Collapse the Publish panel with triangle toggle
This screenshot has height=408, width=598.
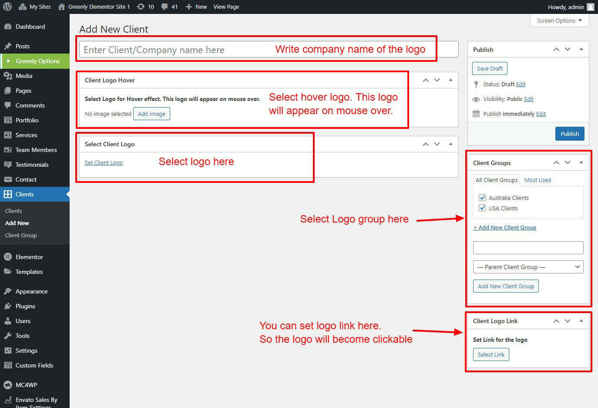(581, 49)
